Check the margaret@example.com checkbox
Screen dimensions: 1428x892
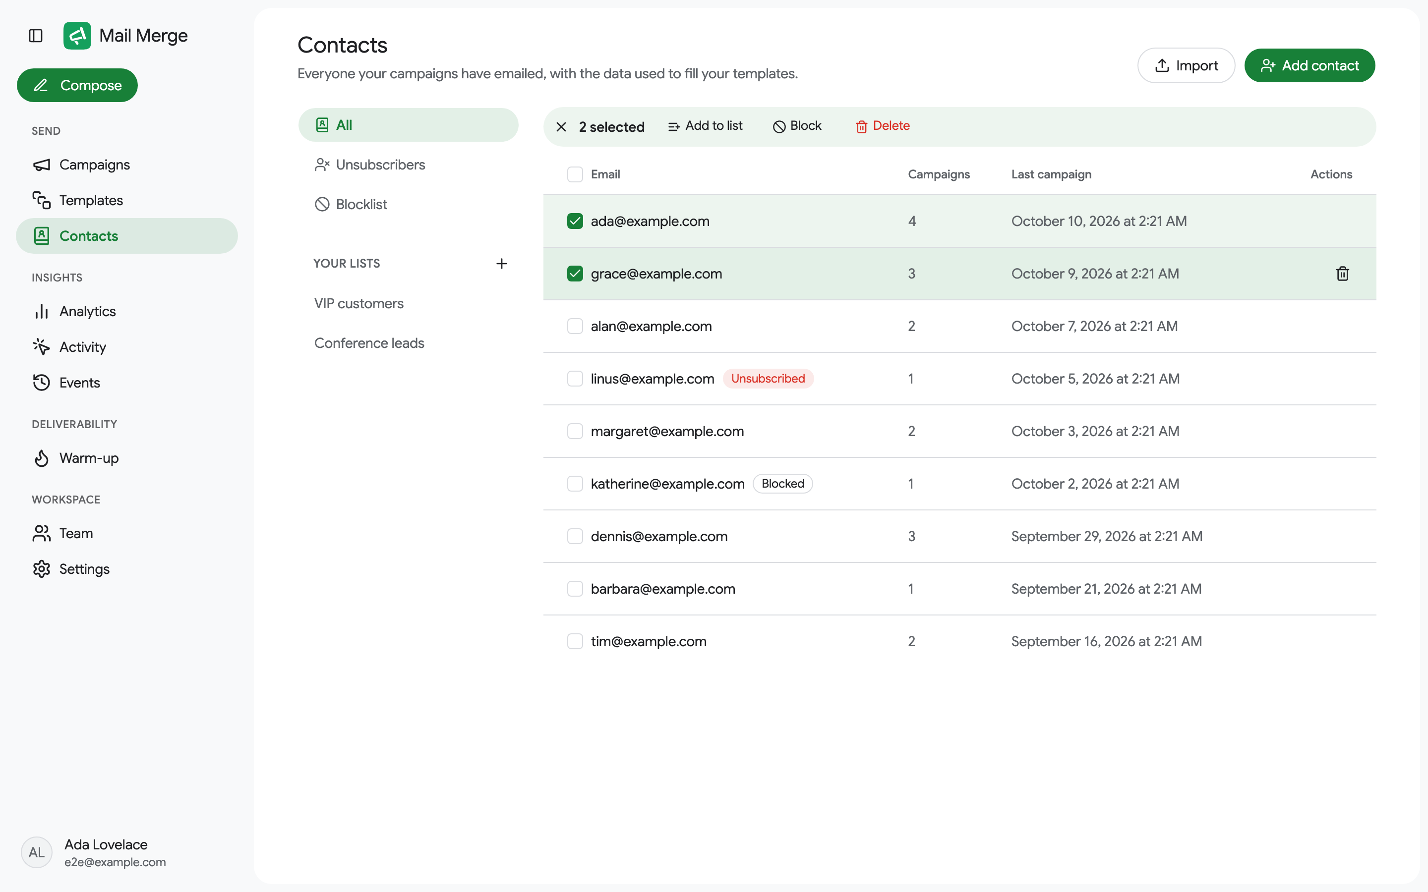575,431
